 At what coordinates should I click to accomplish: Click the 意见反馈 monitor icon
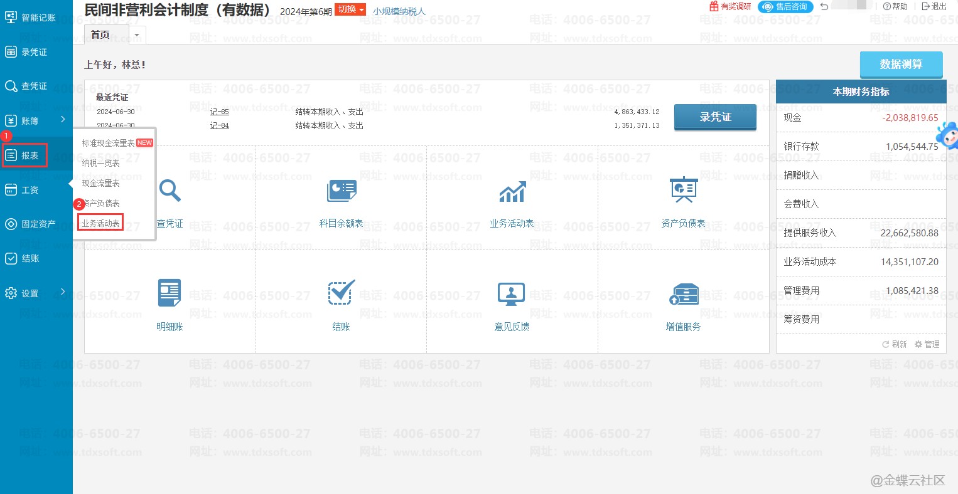click(512, 293)
